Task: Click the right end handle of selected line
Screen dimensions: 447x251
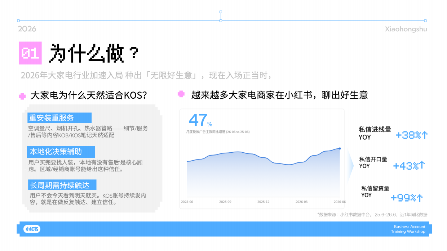Action: (425, 21)
